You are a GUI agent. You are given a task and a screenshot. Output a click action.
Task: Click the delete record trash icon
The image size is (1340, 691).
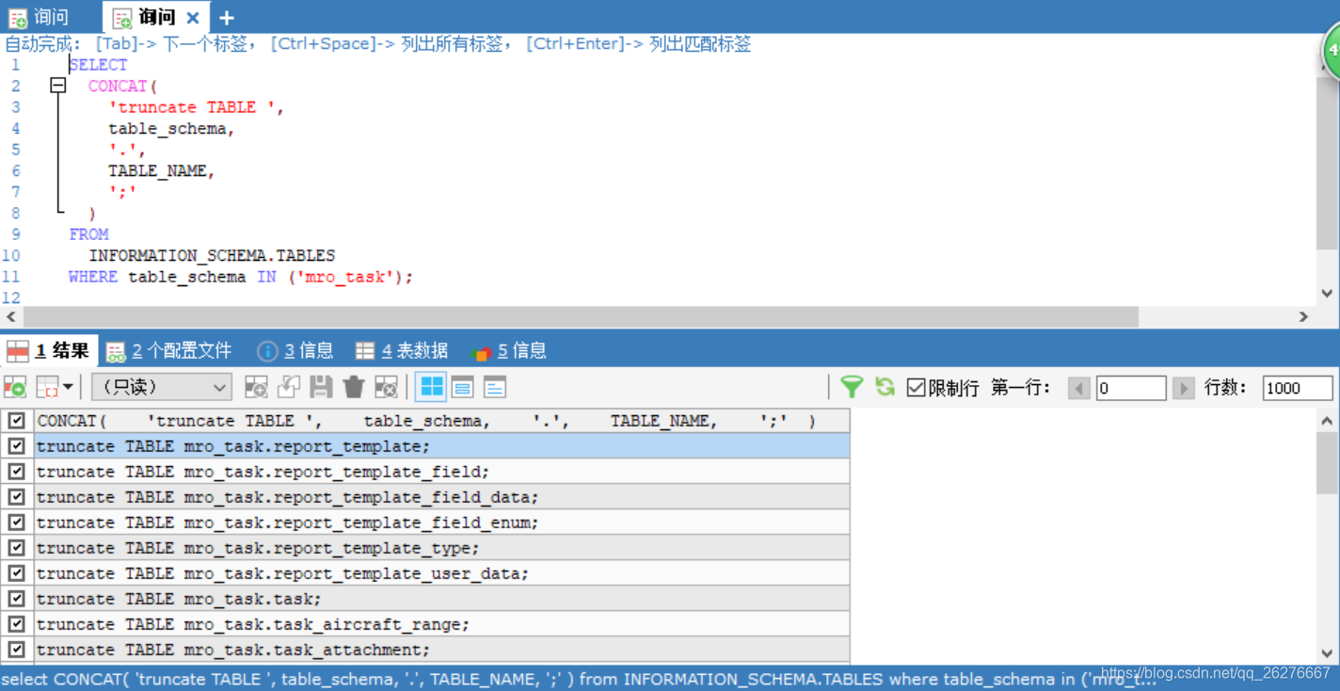coord(353,386)
